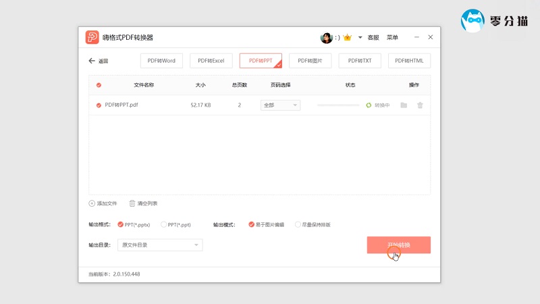This screenshot has width=540, height=304.
Task: Delete PDF转PPT.pdf with trash icon
Action: point(420,105)
